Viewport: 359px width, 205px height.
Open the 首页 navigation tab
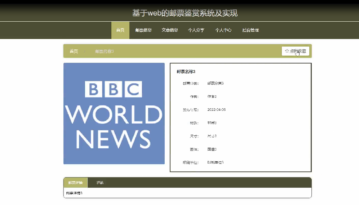coord(120,30)
